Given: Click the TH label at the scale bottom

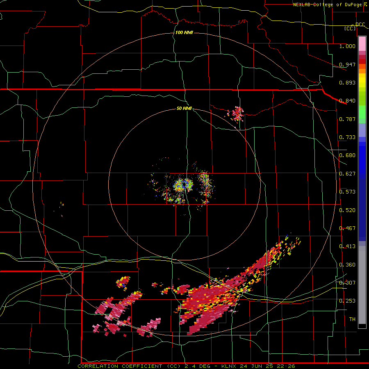Looking at the screenshot, I should tap(352, 319).
